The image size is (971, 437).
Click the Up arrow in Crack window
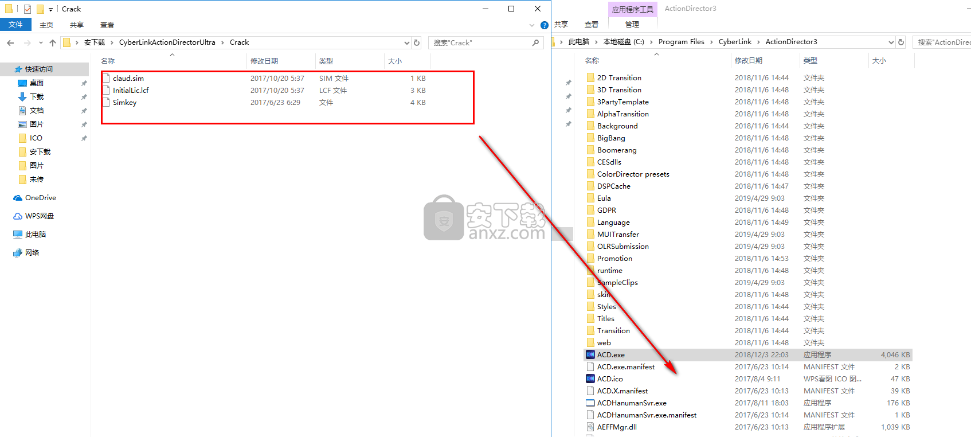[x=53, y=42]
